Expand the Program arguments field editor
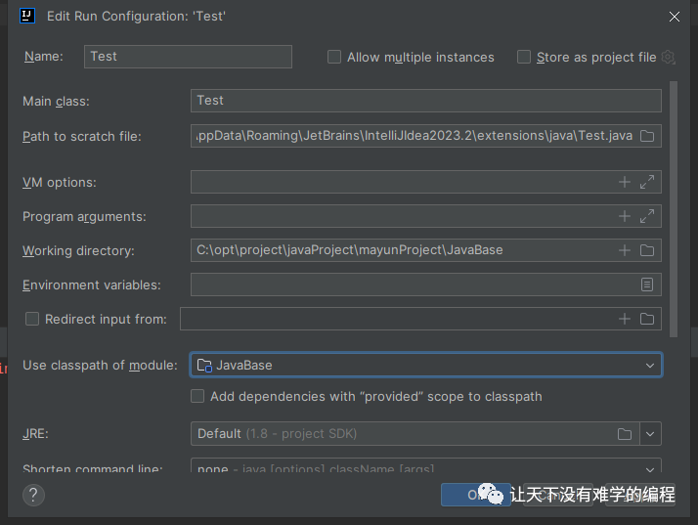This screenshot has width=698, height=525. click(647, 216)
